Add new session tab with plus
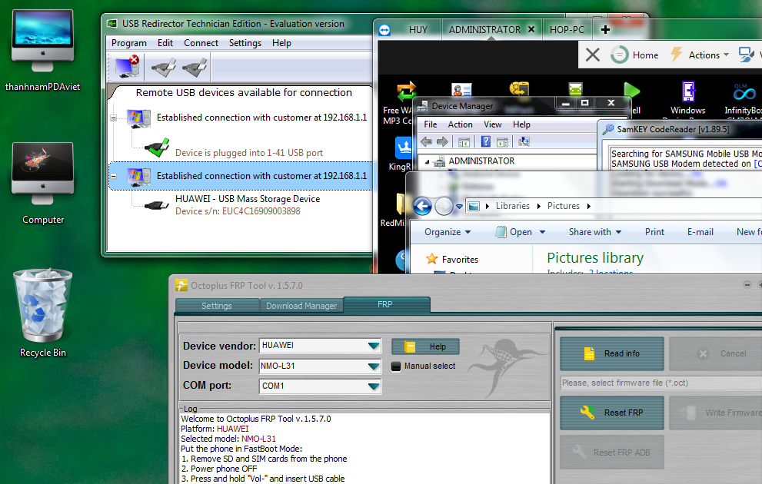 coord(605,30)
